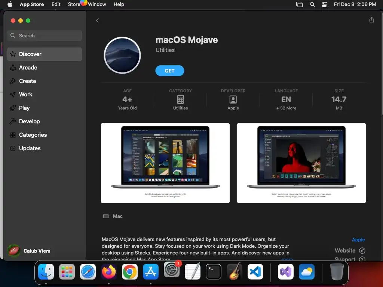Open the App Store menu

[x=32, y=4]
